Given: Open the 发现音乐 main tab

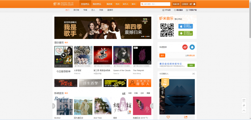Looking at the screenshot, I should [x=85, y=4].
